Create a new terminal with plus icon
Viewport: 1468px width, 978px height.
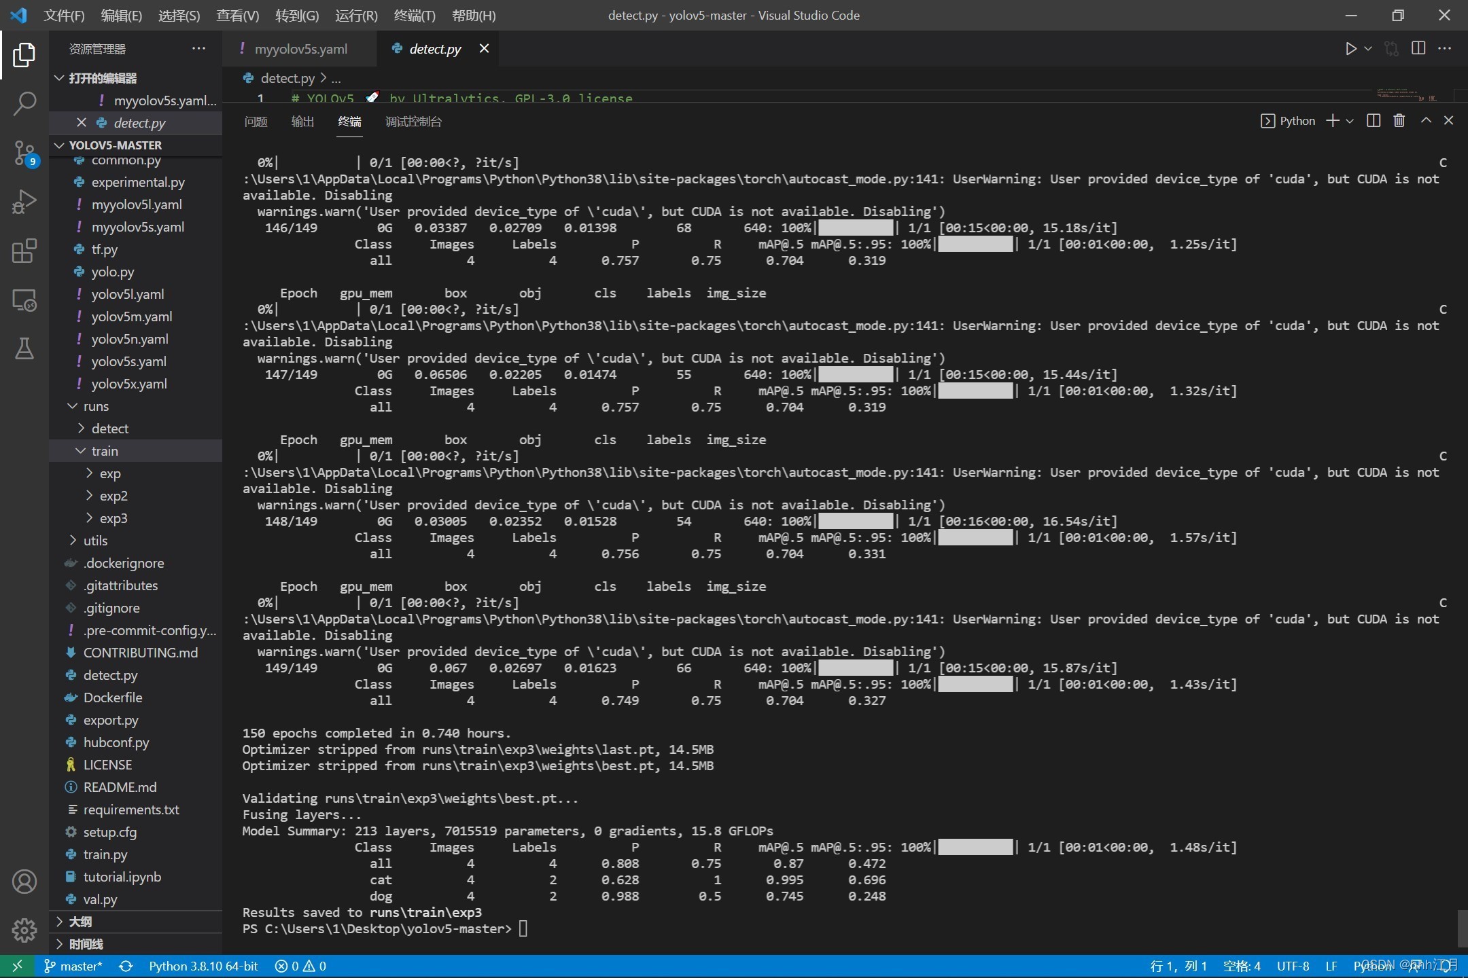pos(1333,121)
